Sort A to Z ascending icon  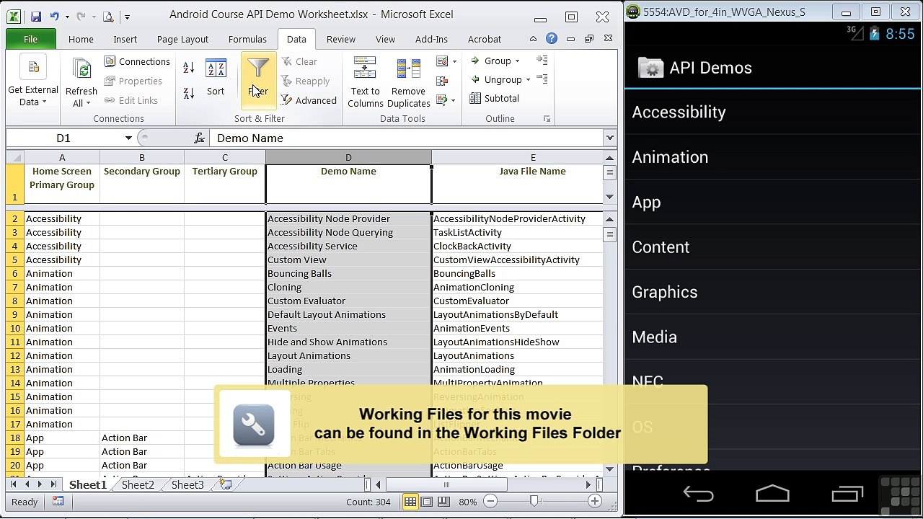(x=189, y=68)
